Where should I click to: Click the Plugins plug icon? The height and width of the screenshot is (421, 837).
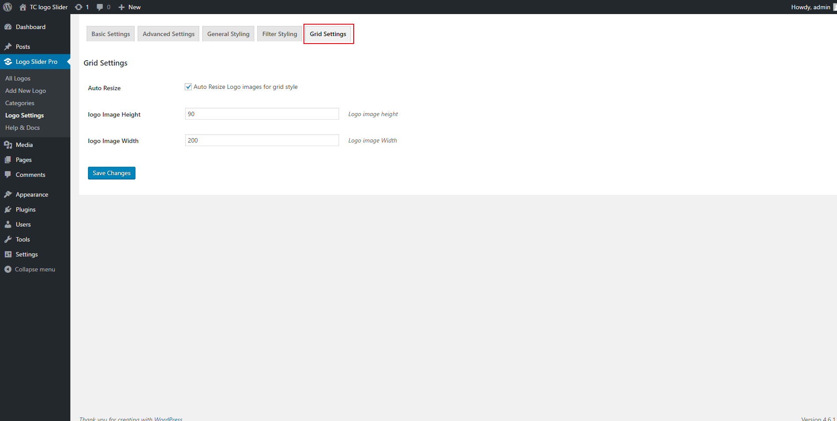[8, 209]
